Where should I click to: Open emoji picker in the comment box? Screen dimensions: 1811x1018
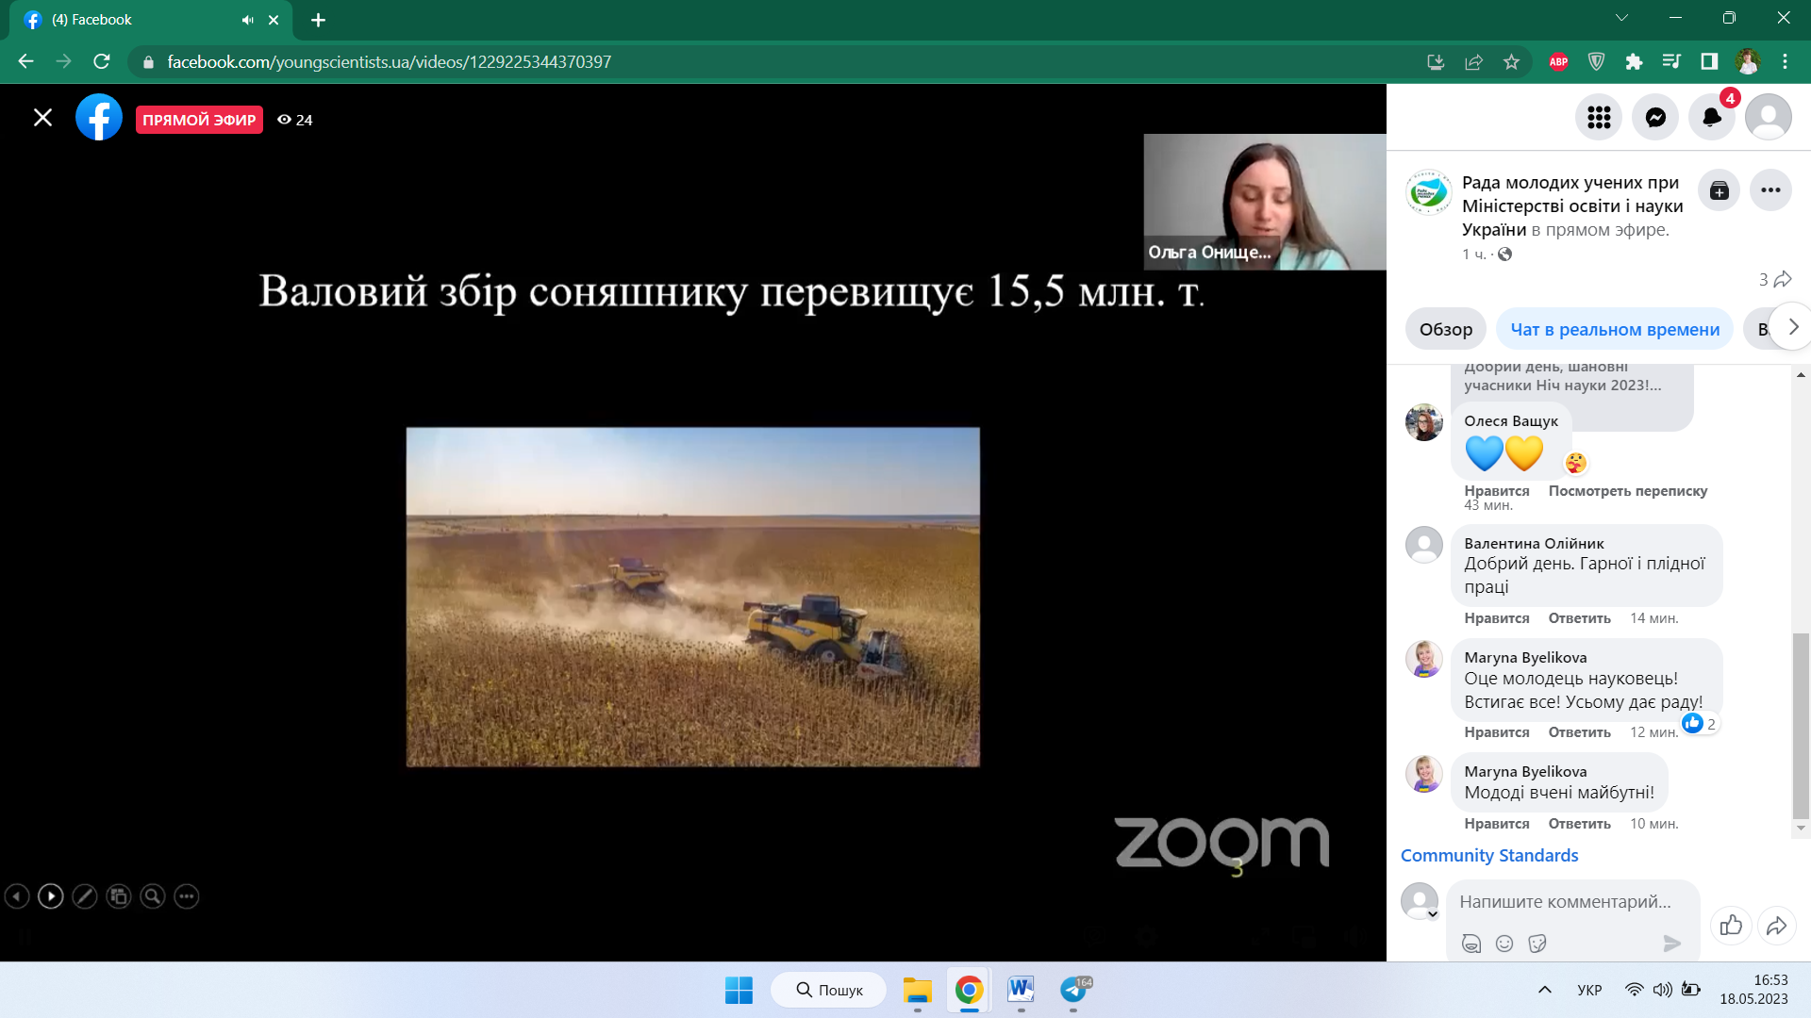1504,944
